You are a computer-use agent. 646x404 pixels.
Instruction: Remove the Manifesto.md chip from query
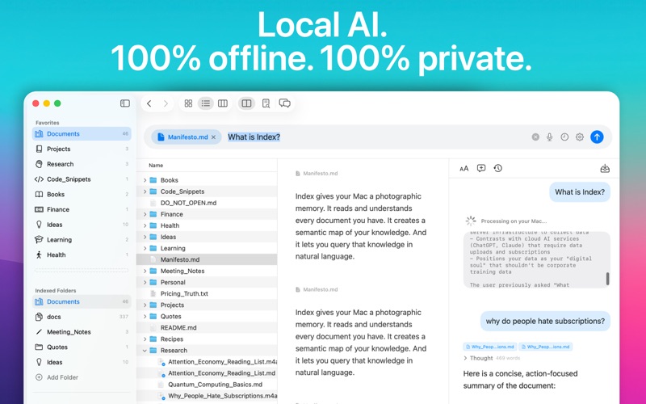[213, 137]
